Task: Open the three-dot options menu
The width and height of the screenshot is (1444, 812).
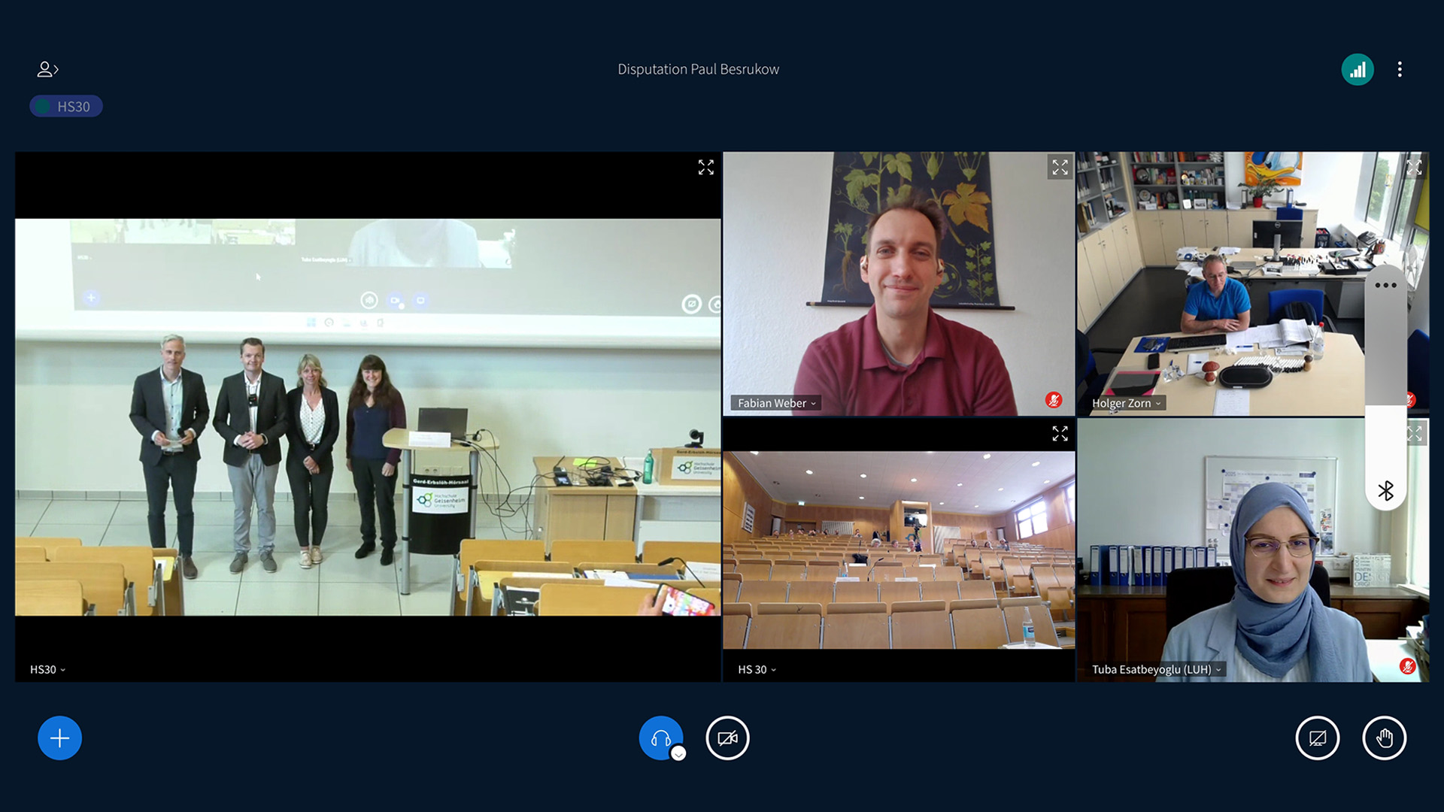Action: 1400,70
